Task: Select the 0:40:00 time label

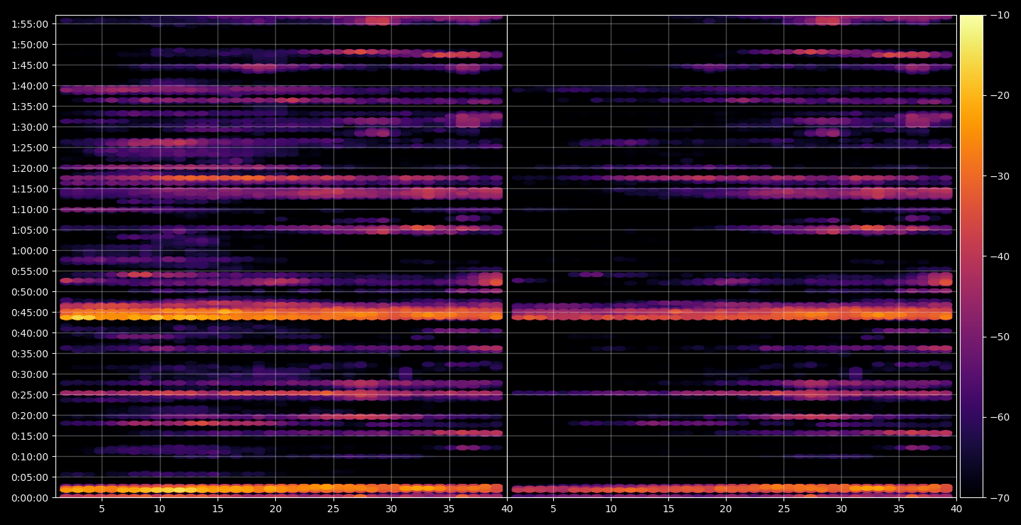Action: pos(30,332)
